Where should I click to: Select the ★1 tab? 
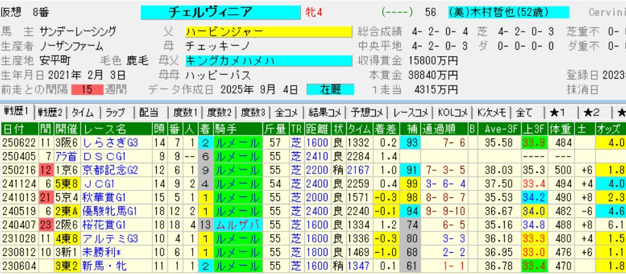(558, 112)
